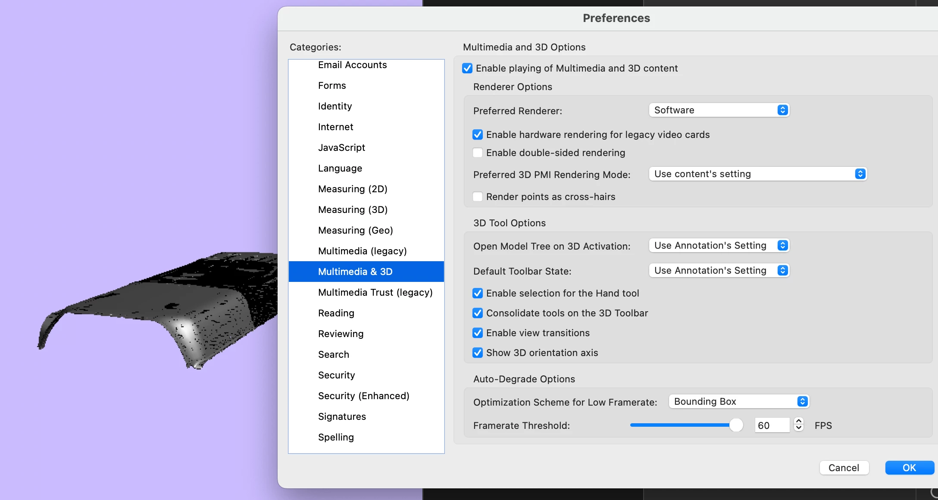This screenshot has width=938, height=500.
Task: Select the Measuring (3D) category
Action: click(353, 209)
